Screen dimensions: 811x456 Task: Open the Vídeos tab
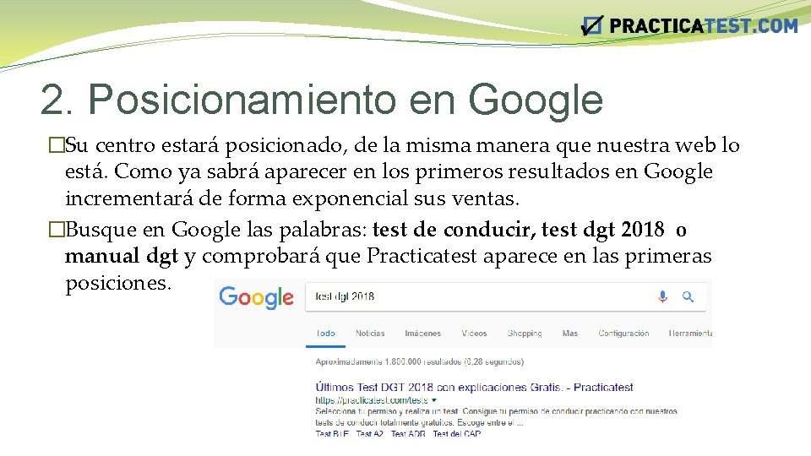[474, 334]
